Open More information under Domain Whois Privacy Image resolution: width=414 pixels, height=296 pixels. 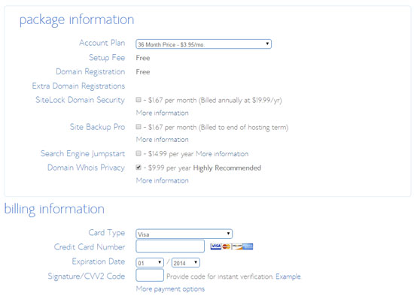click(162, 181)
